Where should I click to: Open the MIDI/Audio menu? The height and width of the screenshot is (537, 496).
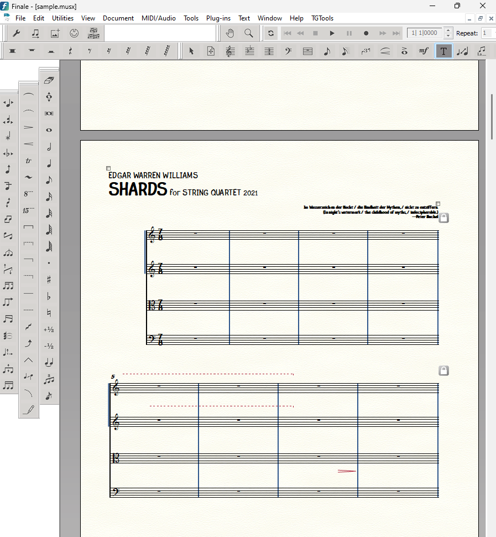click(x=158, y=18)
